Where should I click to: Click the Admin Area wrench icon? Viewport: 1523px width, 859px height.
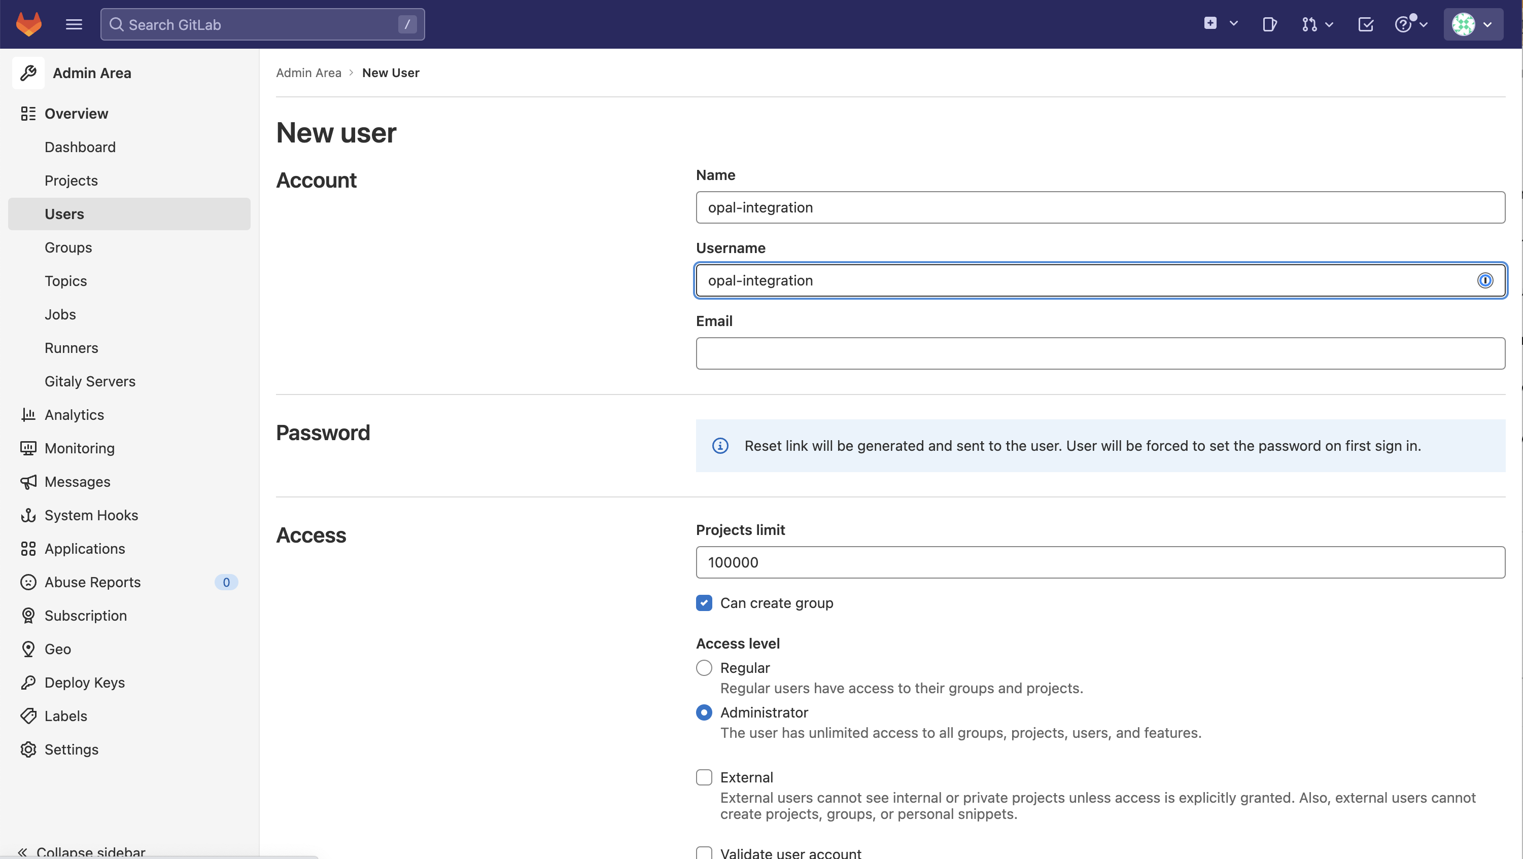click(28, 73)
